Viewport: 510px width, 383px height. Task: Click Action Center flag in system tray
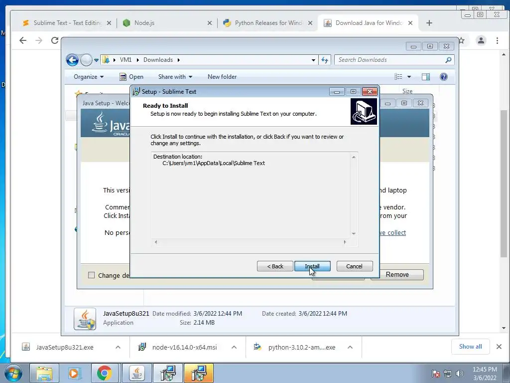[x=435, y=374]
